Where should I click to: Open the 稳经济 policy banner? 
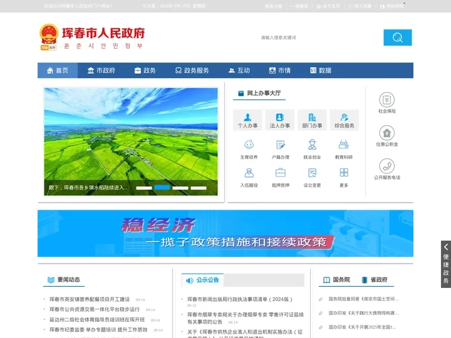click(225, 233)
